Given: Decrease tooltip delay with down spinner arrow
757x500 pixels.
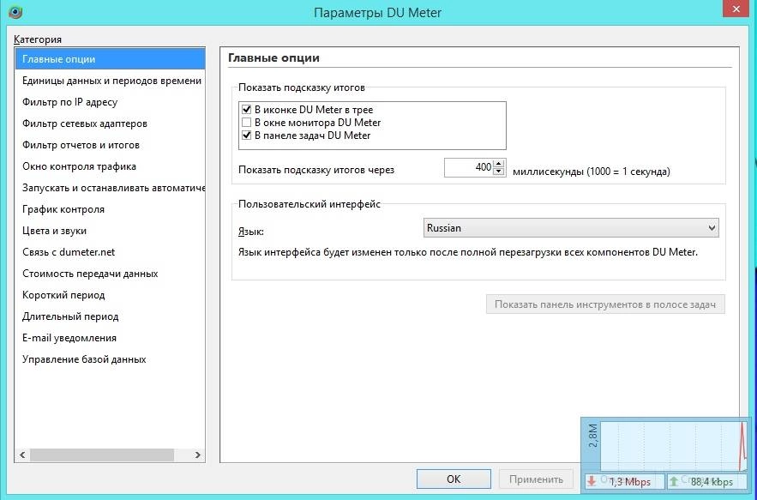Looking at the screenshot, I should (499, 172).
